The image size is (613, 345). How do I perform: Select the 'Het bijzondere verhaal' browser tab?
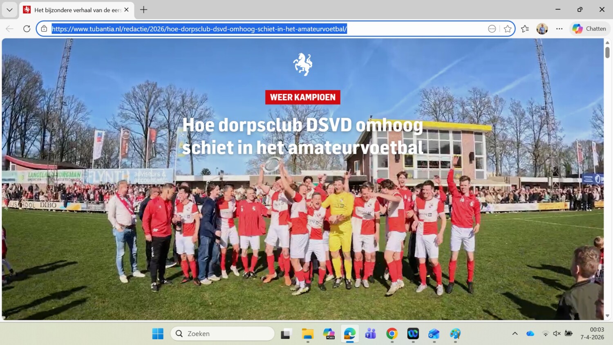[77, 10]
